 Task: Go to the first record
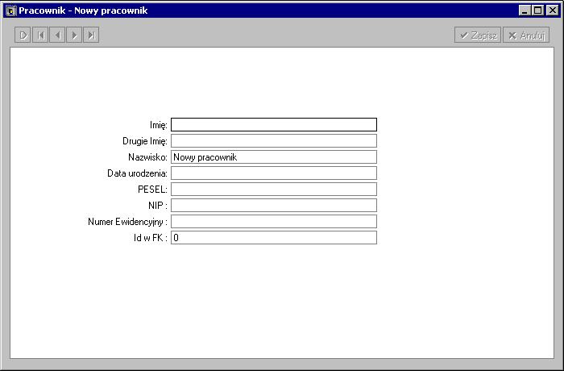[40, 35]
